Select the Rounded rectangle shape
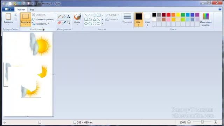224x126 pixels. [86, 19]
